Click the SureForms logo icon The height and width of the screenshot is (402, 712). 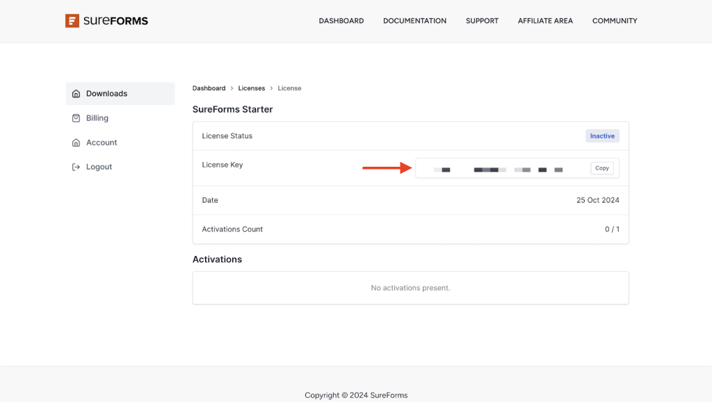click(72, 21)
